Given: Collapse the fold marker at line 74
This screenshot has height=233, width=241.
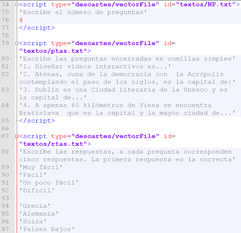Looking at the screenshot, I should [17, 5].
